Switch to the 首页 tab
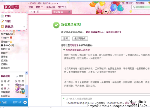 click(x=40, y=12)
